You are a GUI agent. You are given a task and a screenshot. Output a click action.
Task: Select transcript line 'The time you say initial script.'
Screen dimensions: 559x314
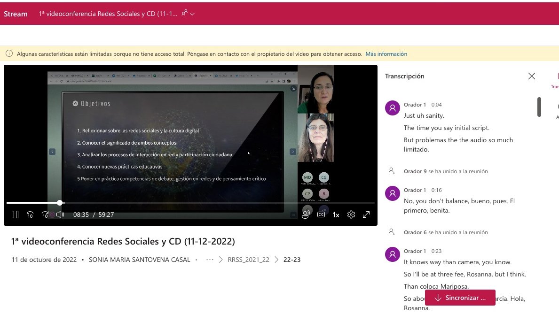point(446,128)
